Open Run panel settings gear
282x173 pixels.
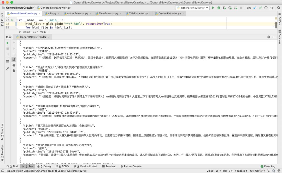point(269,37)
